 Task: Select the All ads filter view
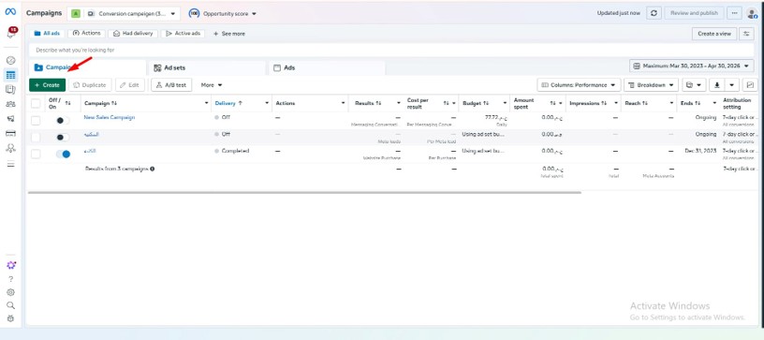(x=47, y=34)
